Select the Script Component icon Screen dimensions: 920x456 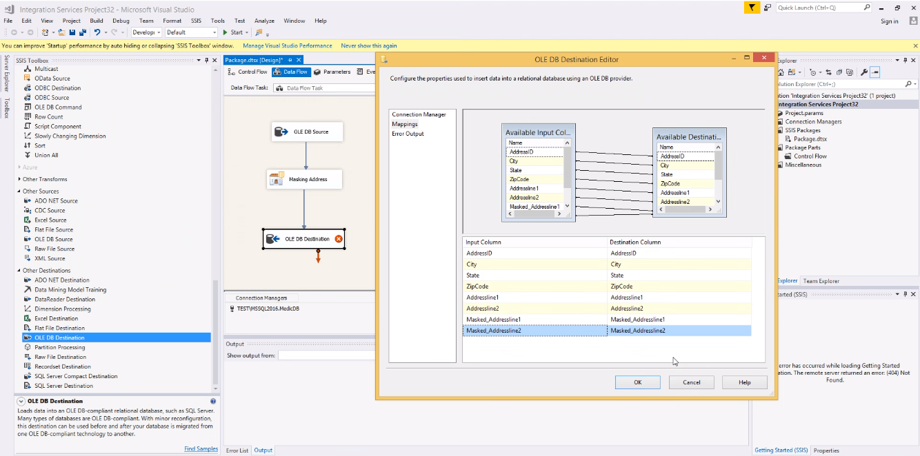28,127
